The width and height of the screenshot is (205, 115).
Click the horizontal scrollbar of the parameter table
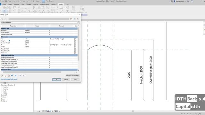click(32, 72)
